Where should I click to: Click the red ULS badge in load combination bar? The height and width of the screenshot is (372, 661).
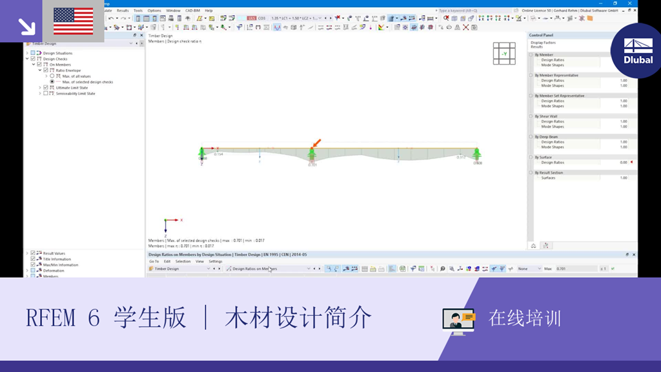coord(252,18)
